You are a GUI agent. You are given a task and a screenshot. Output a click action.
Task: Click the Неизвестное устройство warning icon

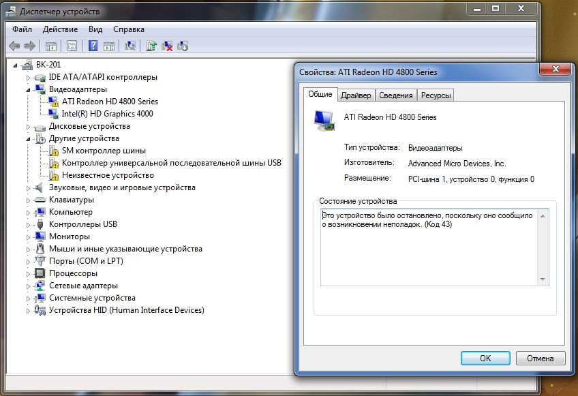pyautogui.click(x=53, y=175)
